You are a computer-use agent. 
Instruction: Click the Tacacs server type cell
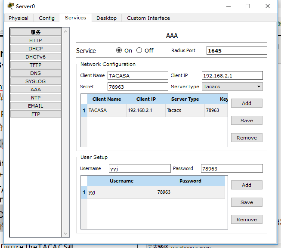[x=185, y=111]
